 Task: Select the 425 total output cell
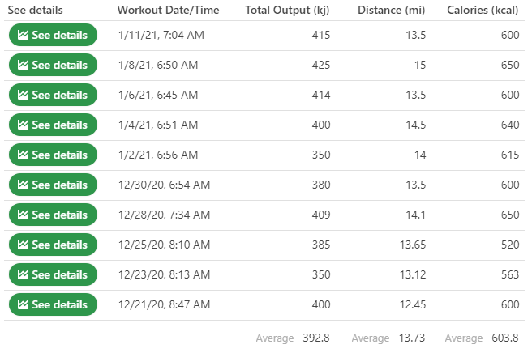click(x=320, y=66)
